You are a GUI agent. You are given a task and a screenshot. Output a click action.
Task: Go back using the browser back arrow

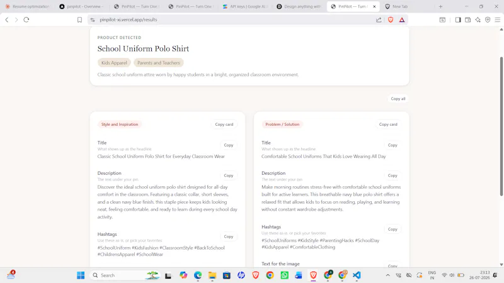tap(7, 19)
